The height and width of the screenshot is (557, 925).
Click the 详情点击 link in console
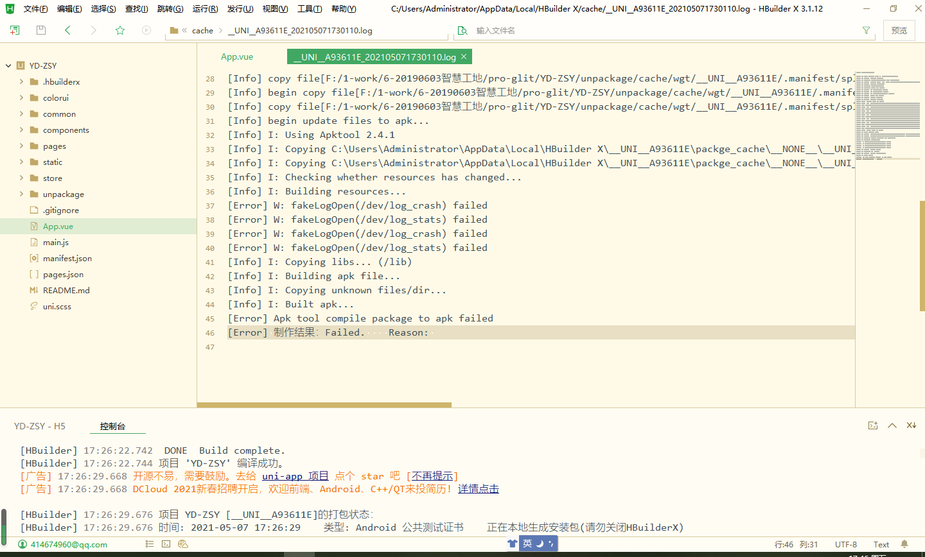tap(478, 489)
